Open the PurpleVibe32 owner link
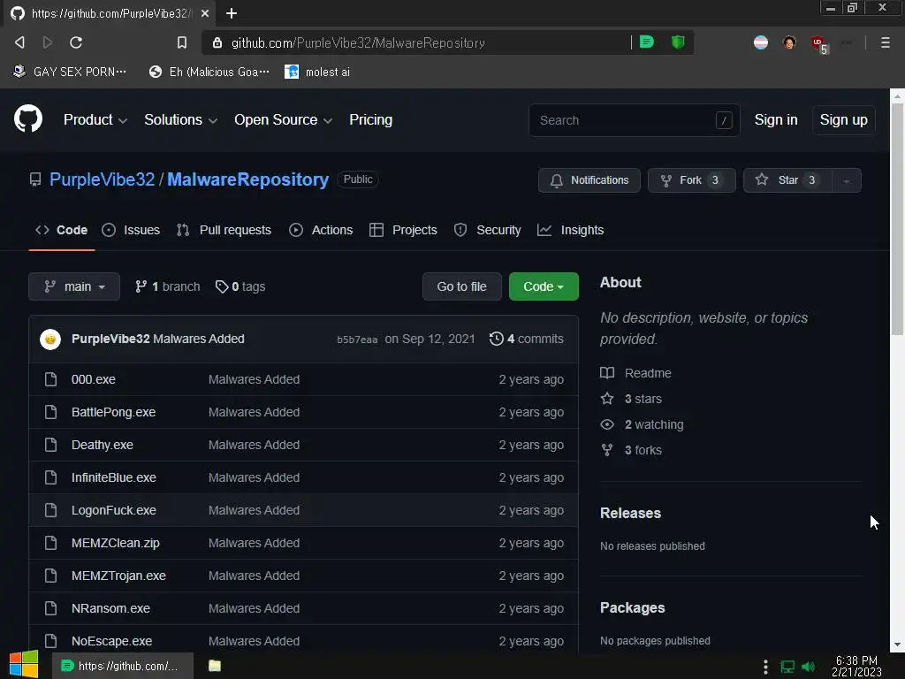Image resolution: width=905 pixels, height=679 pixels. [x=103, y=179]
